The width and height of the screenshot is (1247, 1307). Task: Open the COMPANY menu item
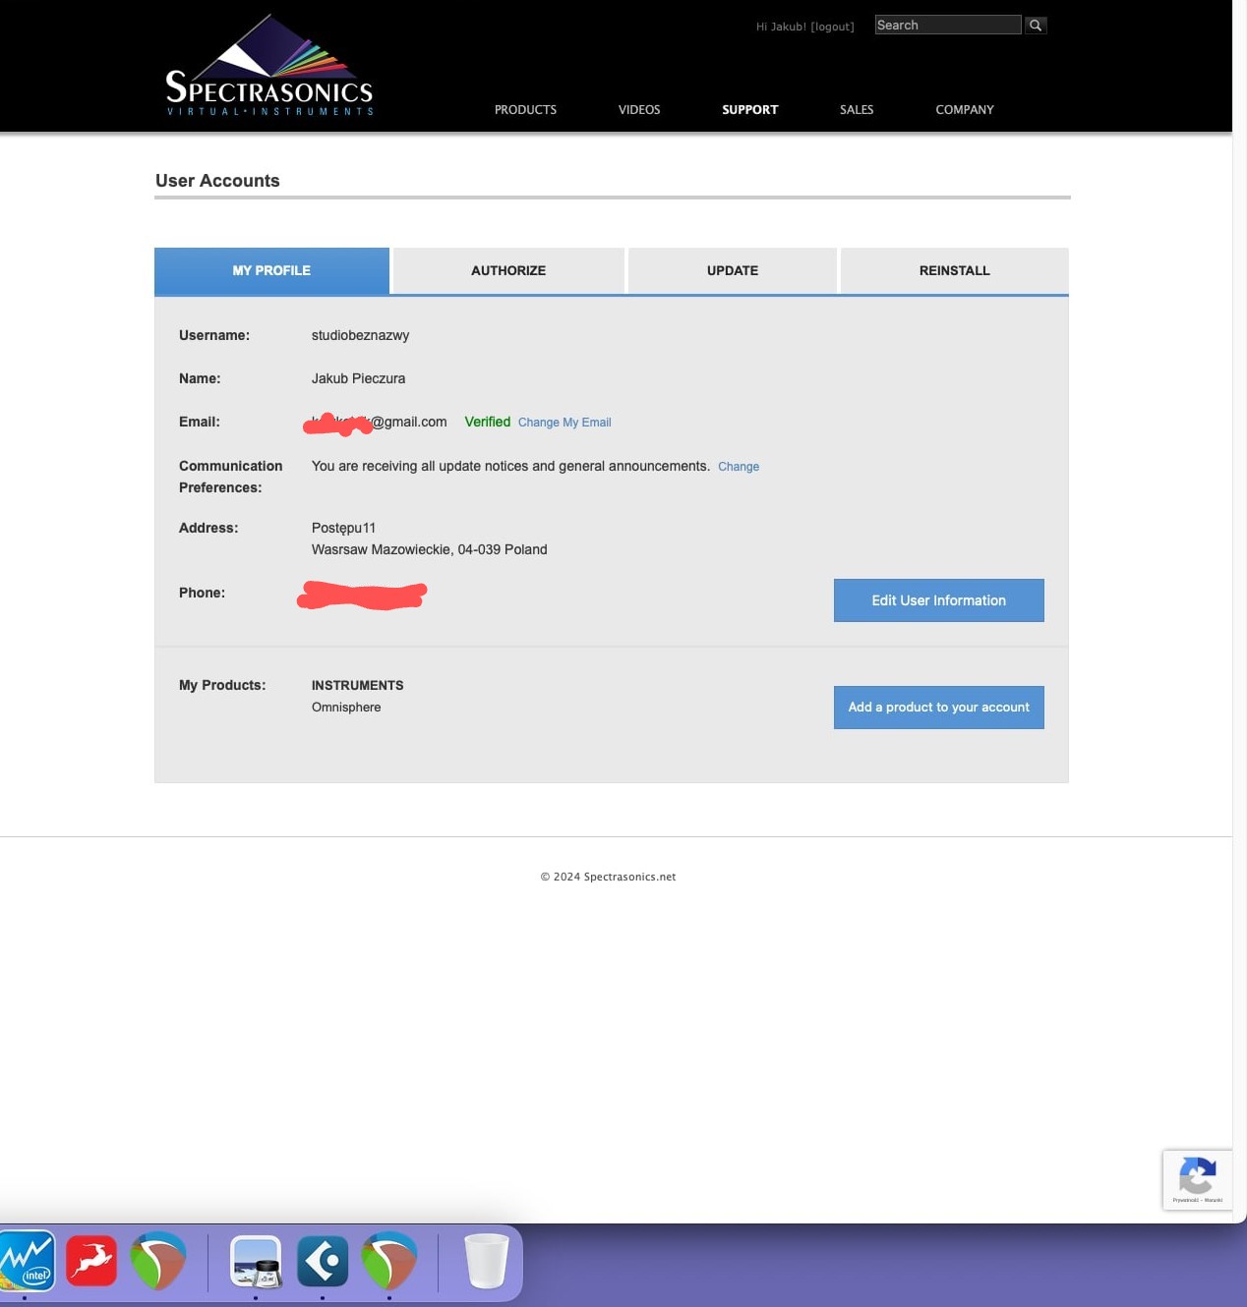tap(965, 110)
